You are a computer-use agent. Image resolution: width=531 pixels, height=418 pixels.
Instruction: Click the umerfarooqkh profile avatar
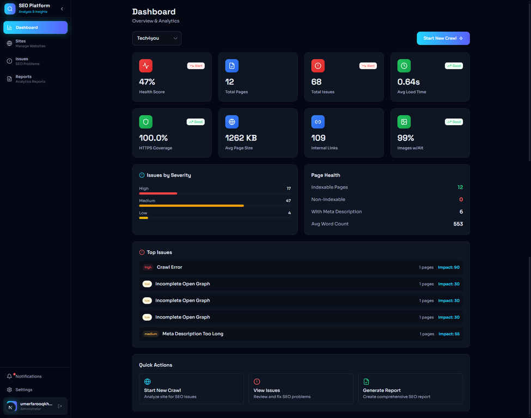pyautogui.click(x=10, y=406)
